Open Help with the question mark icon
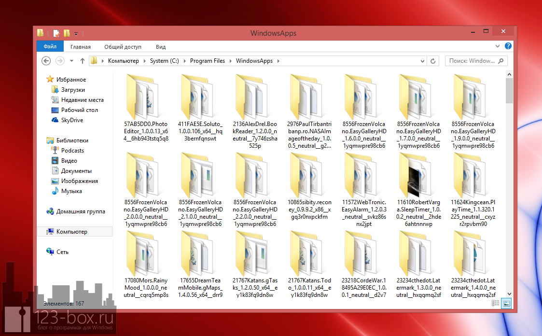 point(508,46)
